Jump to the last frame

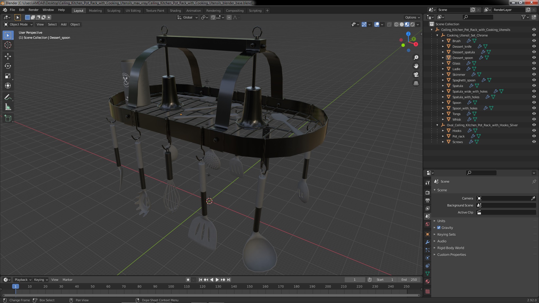[x=229, y=280]
